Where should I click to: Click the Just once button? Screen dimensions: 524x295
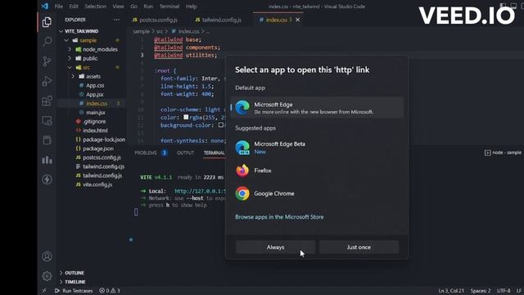[x=359, y=247]
